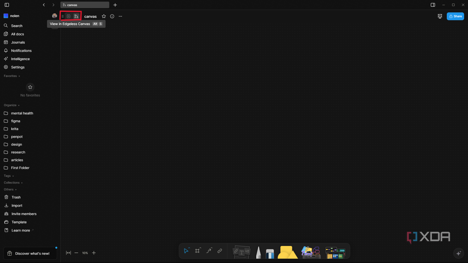The height and width of the screenshot is (263, 468).
Task: Open the Shape tool
Action: click(x=287, y=252)
